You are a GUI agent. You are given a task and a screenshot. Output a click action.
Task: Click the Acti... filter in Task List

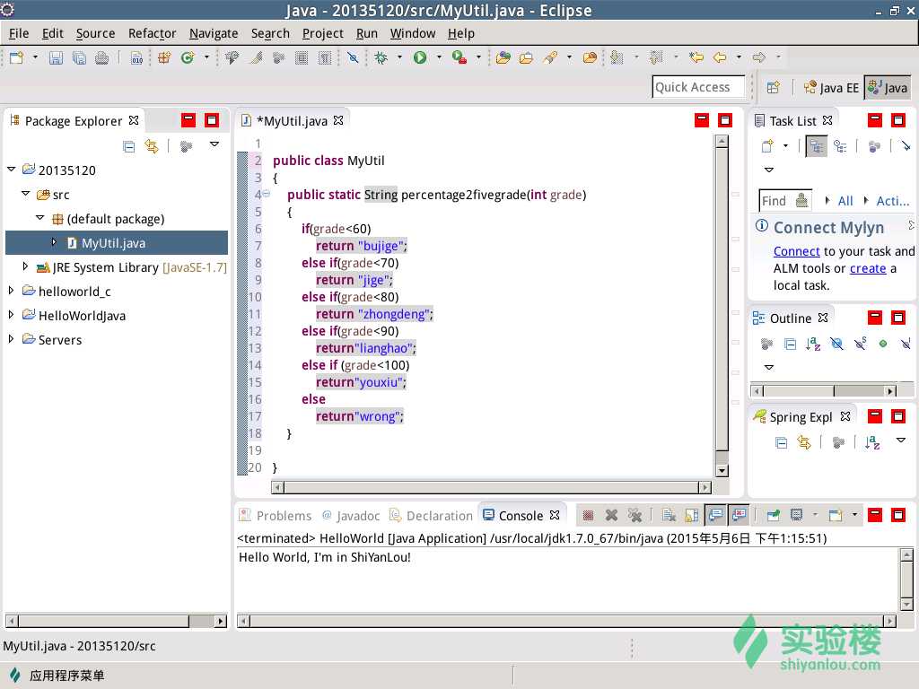tap(893, 201)
